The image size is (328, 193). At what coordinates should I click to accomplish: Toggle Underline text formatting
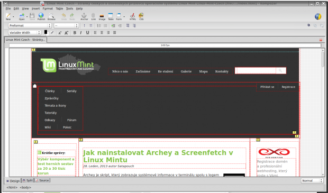pyautogui.click(x=87, y=33)
